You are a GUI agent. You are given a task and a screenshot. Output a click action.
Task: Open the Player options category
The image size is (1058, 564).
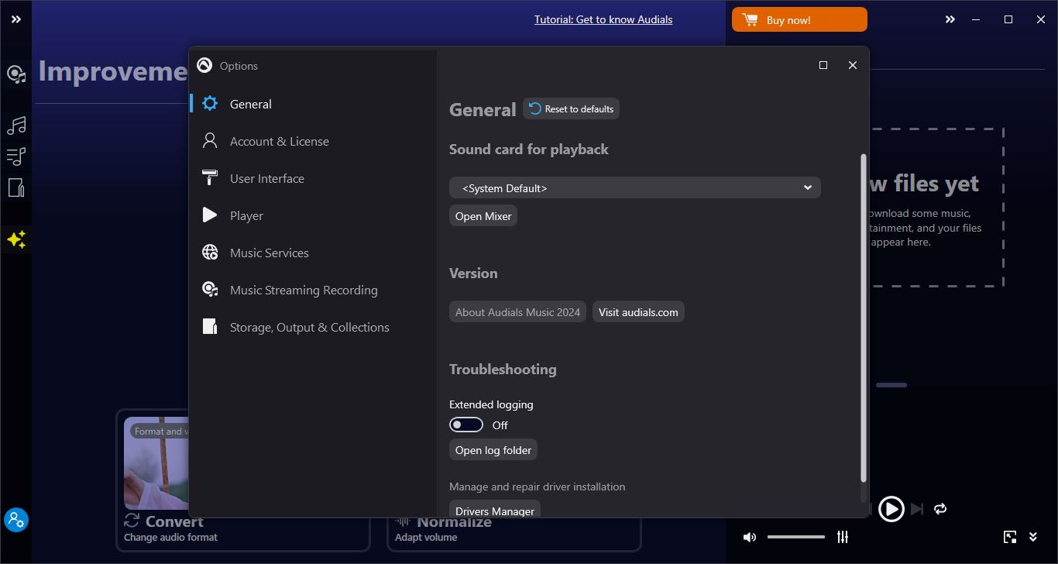click(x=313, y=215)
